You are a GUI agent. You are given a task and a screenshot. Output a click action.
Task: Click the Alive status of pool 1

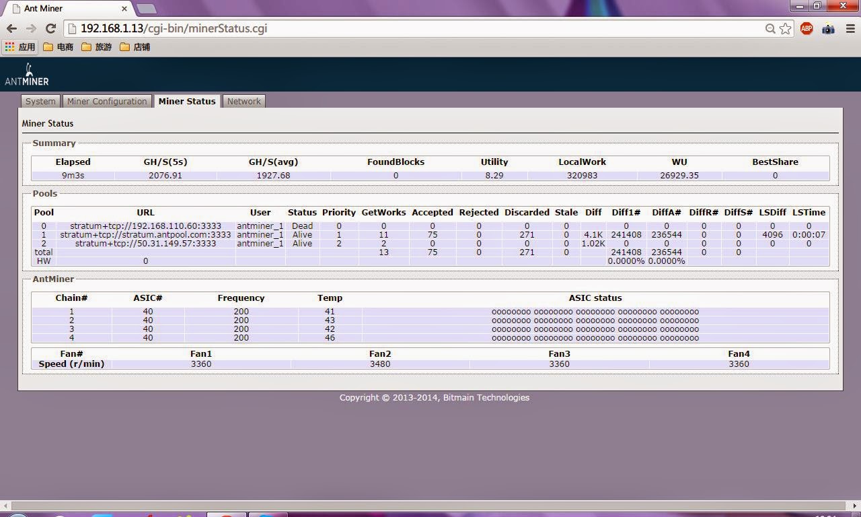302,235
